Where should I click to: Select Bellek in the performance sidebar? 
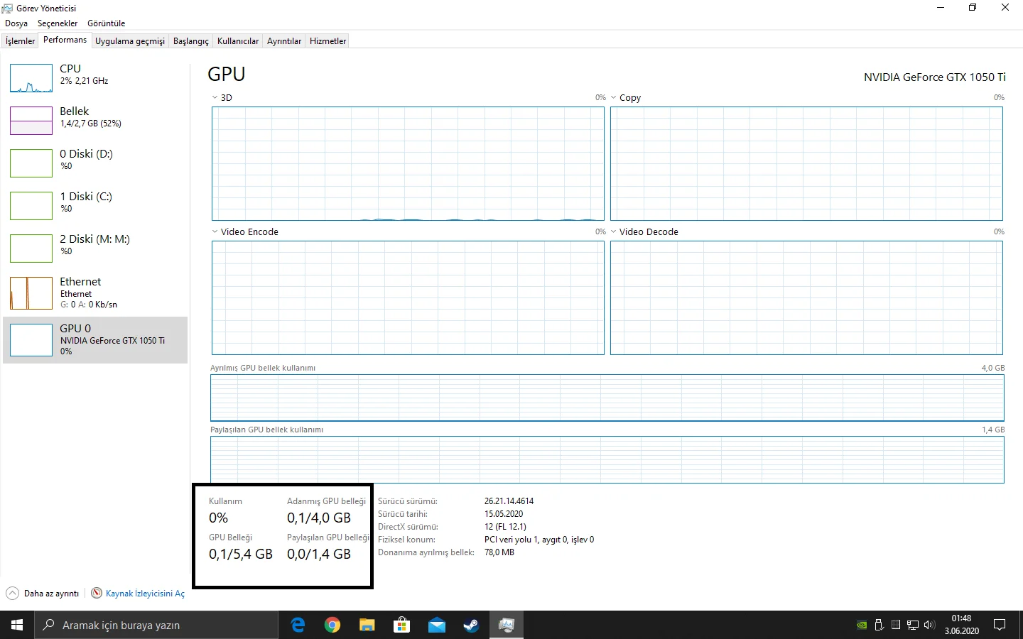click(x=95, y=121)
